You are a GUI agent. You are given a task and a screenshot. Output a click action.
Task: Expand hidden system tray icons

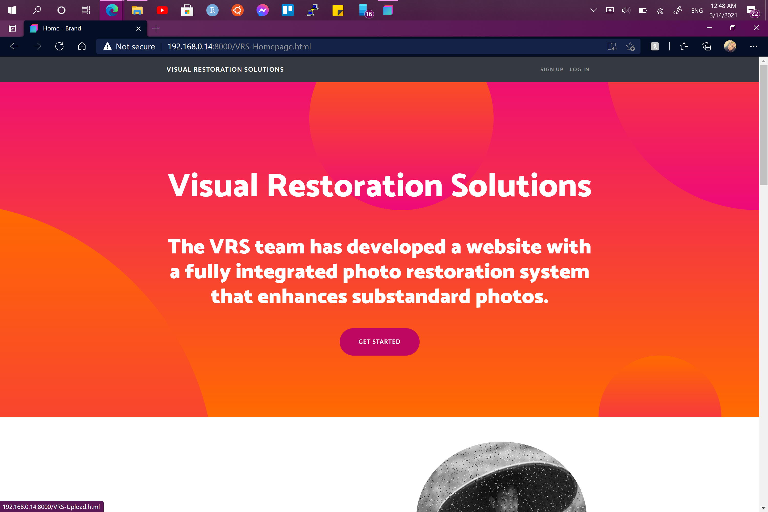[x=594, y=10]
